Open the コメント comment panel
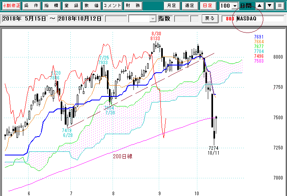The height and width of the screenshot is (196, 287). [111, 6]
